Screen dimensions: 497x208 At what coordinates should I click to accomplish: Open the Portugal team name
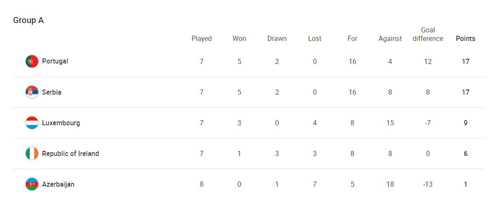pos(55,61)
